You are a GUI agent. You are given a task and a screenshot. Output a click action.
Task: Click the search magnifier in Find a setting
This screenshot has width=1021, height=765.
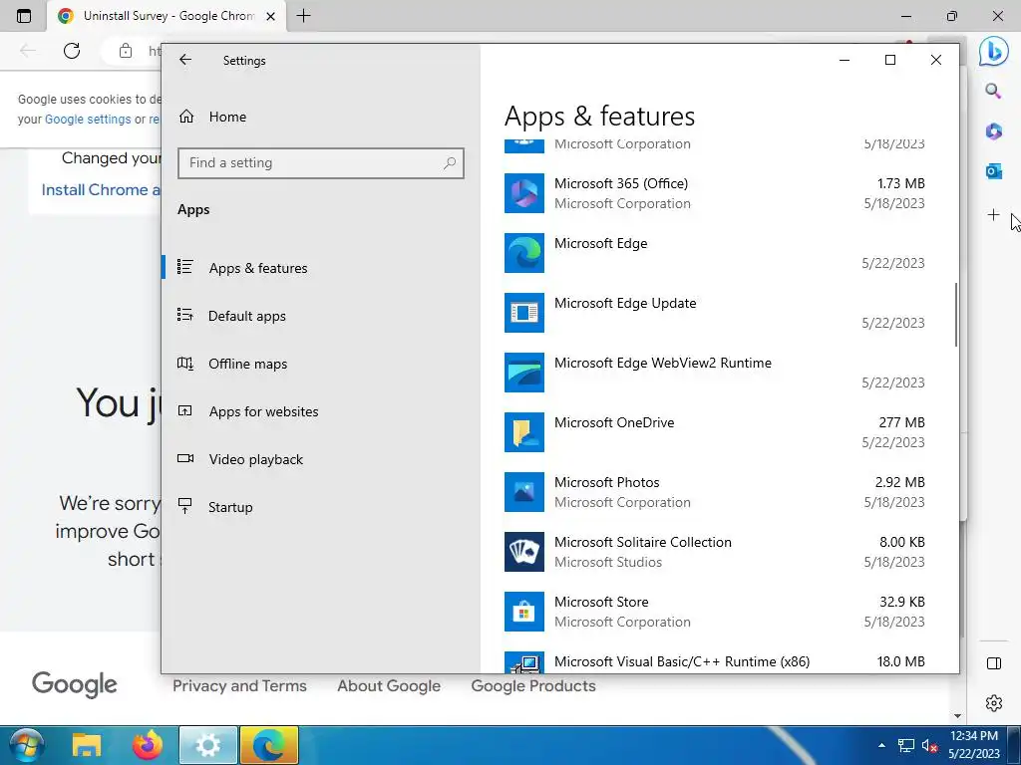tap(450, 163)
